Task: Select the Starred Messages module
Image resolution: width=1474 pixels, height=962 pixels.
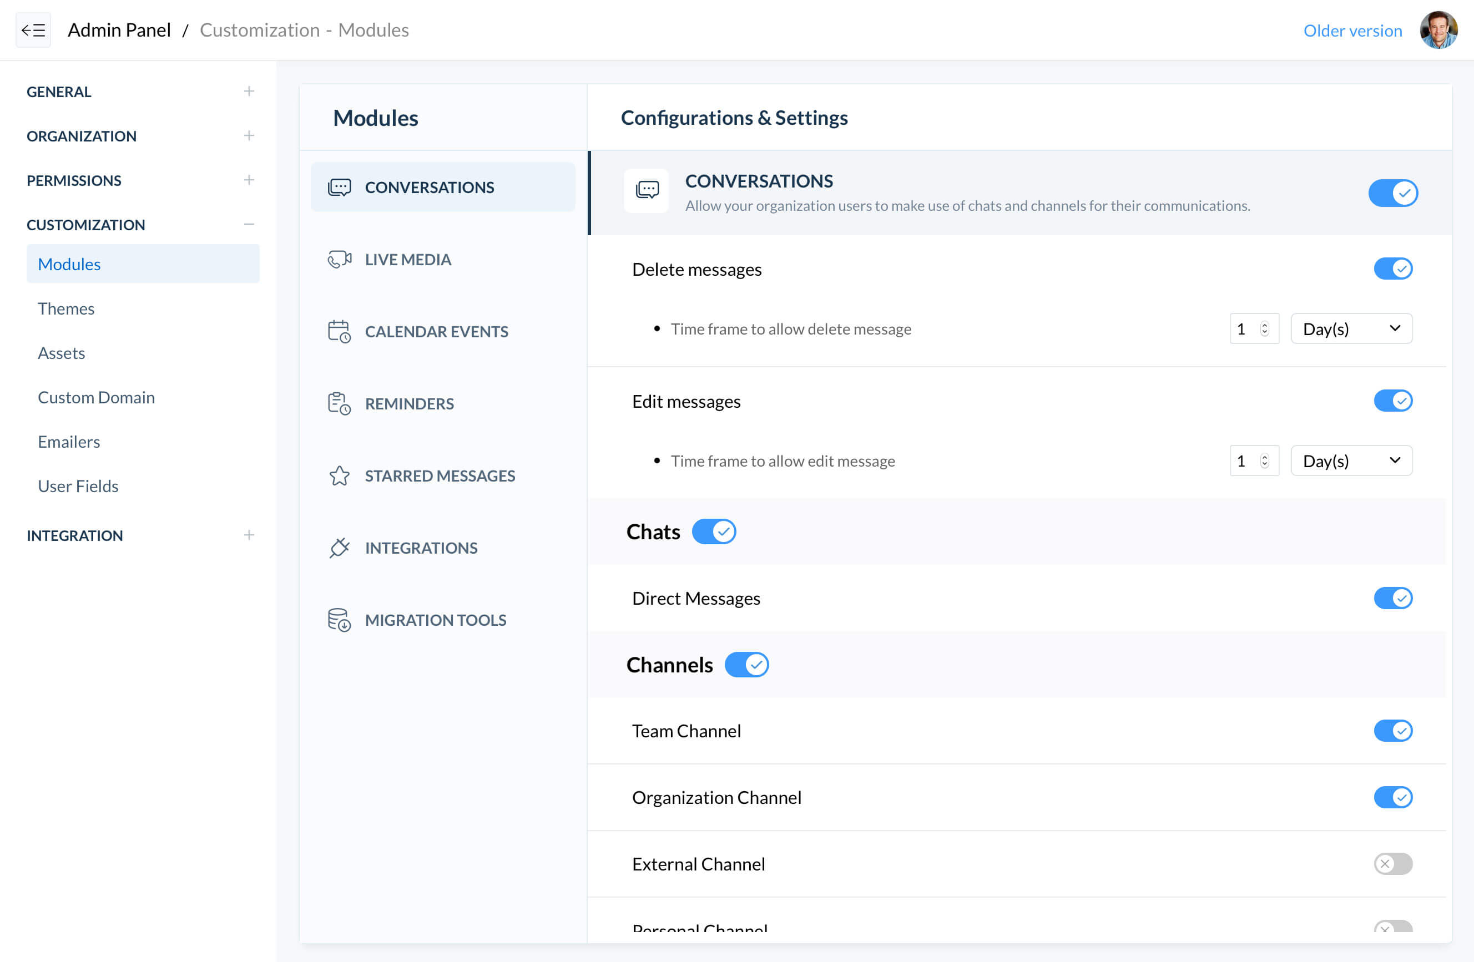Action: click(440, 475)
